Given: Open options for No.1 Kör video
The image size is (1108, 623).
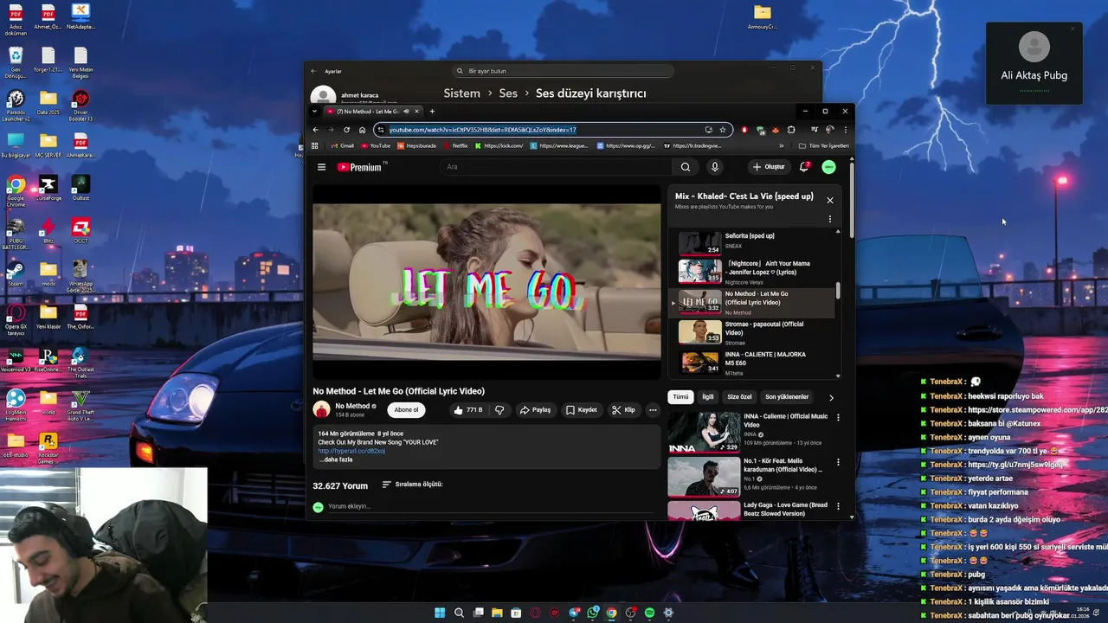Looking at the screenshot, I should (838, 462).
